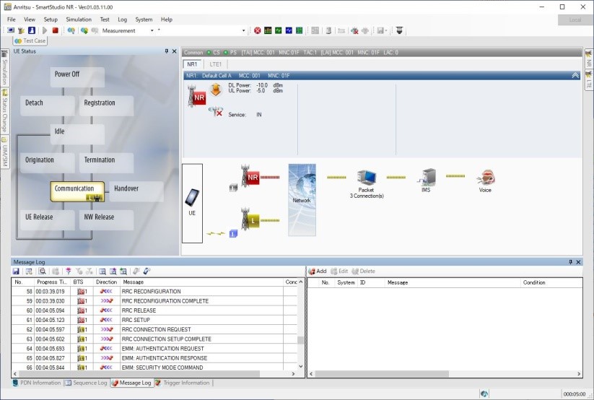Pin the UE Status panel
The image size is (594, 400).
tap(166, 51)
